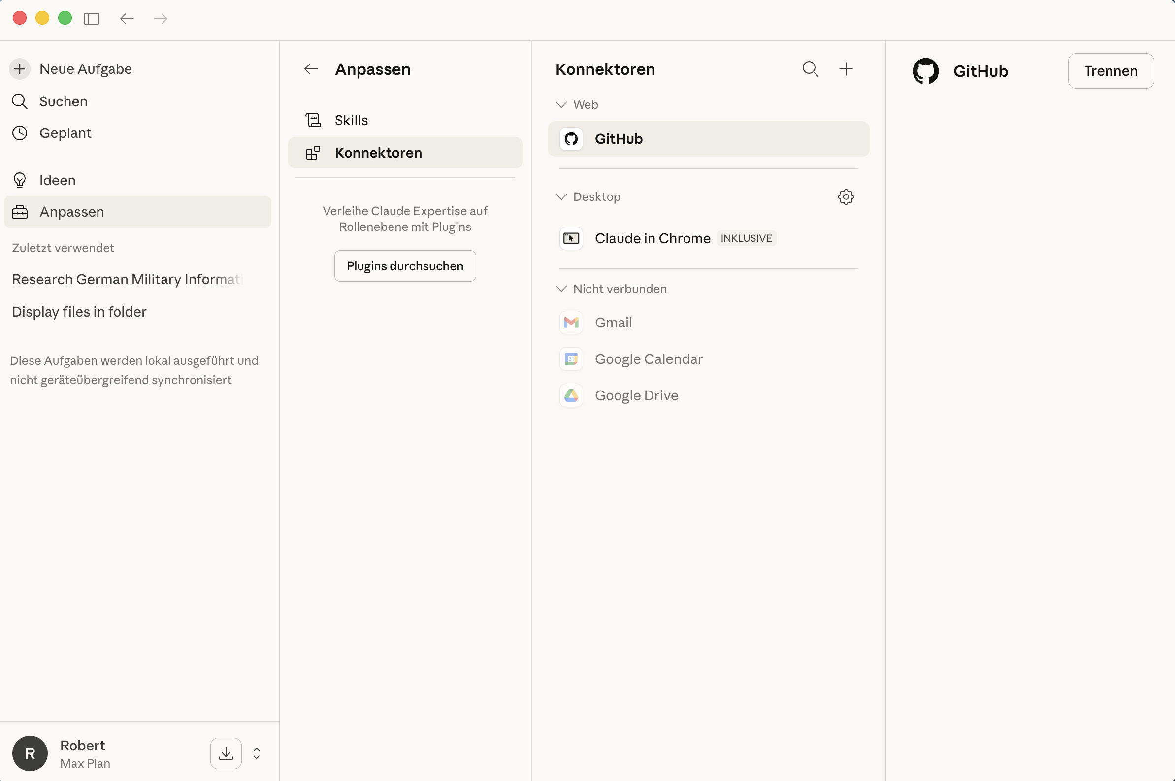Viewport: 1175px width, 781px height.
Task: Select the Gmail connector
Action: click(x=613, y=323)
